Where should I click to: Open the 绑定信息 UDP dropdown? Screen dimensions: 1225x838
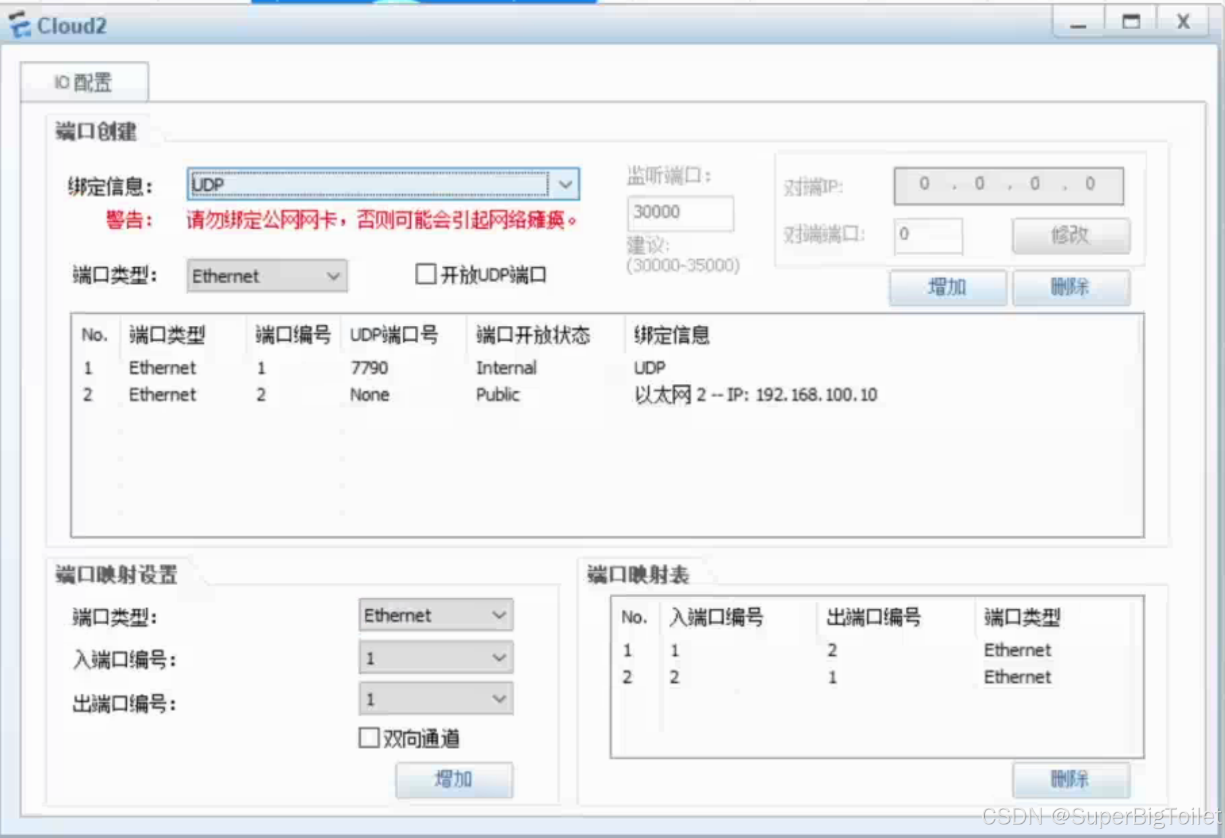[x=383, y=184]
